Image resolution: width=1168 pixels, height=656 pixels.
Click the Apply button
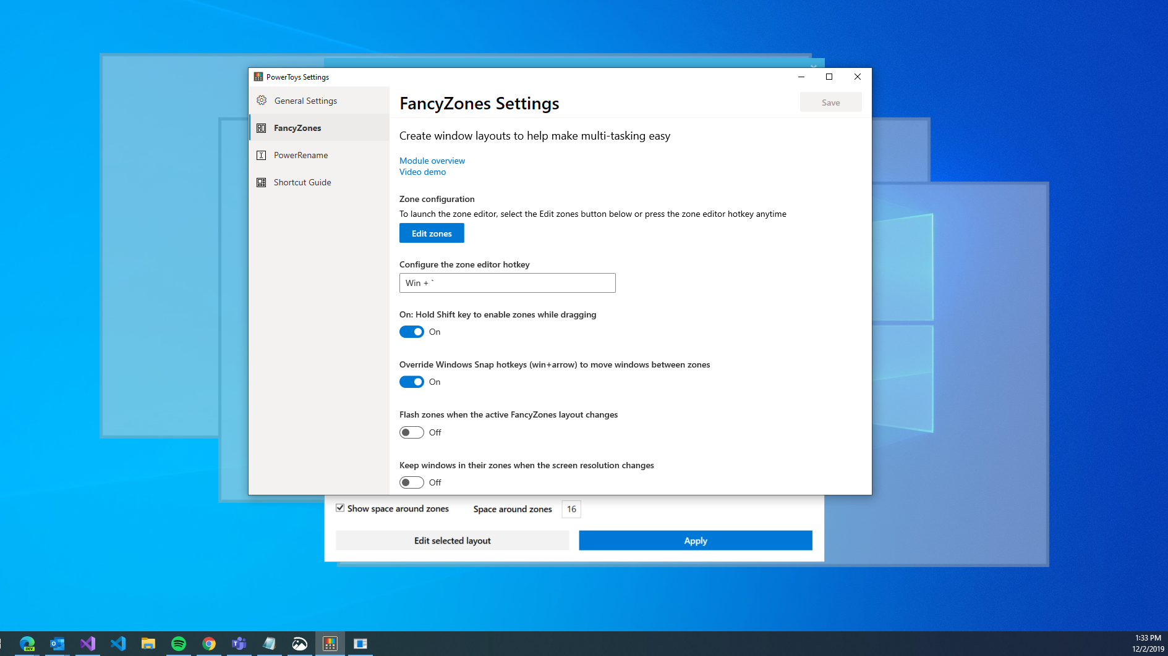point(695,540)
